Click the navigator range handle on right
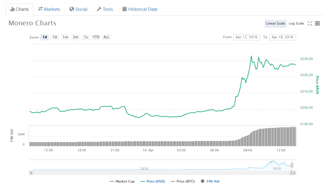This screenshot has width=331, height=185. pos(292,165)
